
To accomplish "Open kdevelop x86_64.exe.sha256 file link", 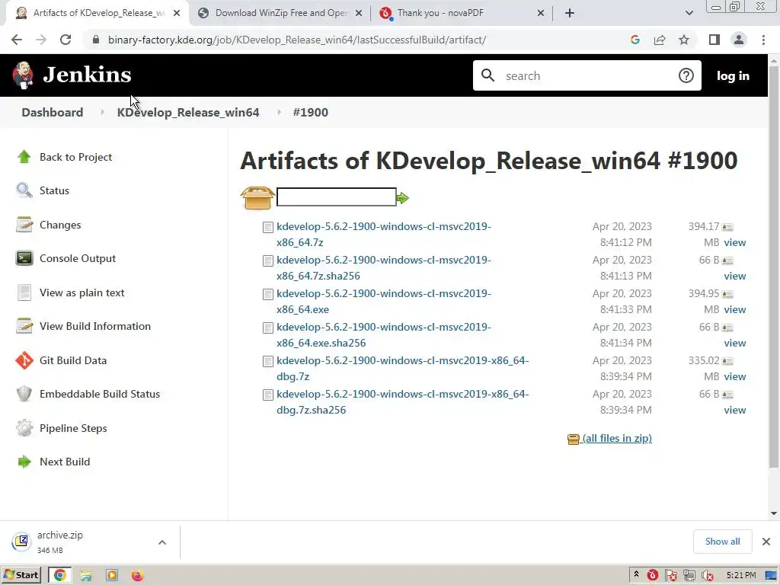I will (x=384, y=335).
